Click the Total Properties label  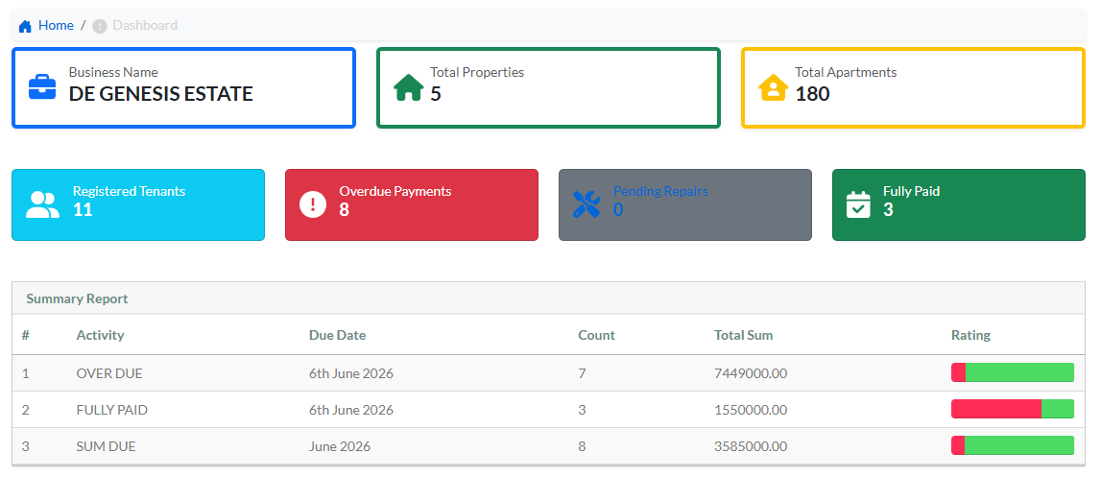tap(477, 72)
